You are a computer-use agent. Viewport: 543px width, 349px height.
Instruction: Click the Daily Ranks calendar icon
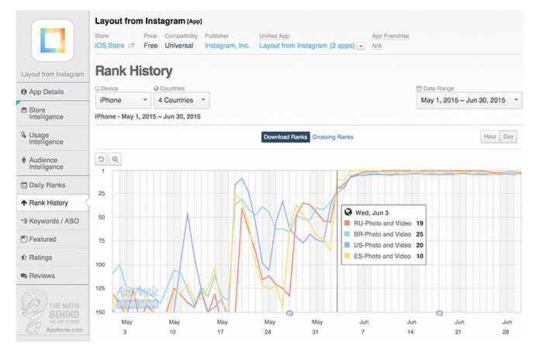click(x=23, y=185)
